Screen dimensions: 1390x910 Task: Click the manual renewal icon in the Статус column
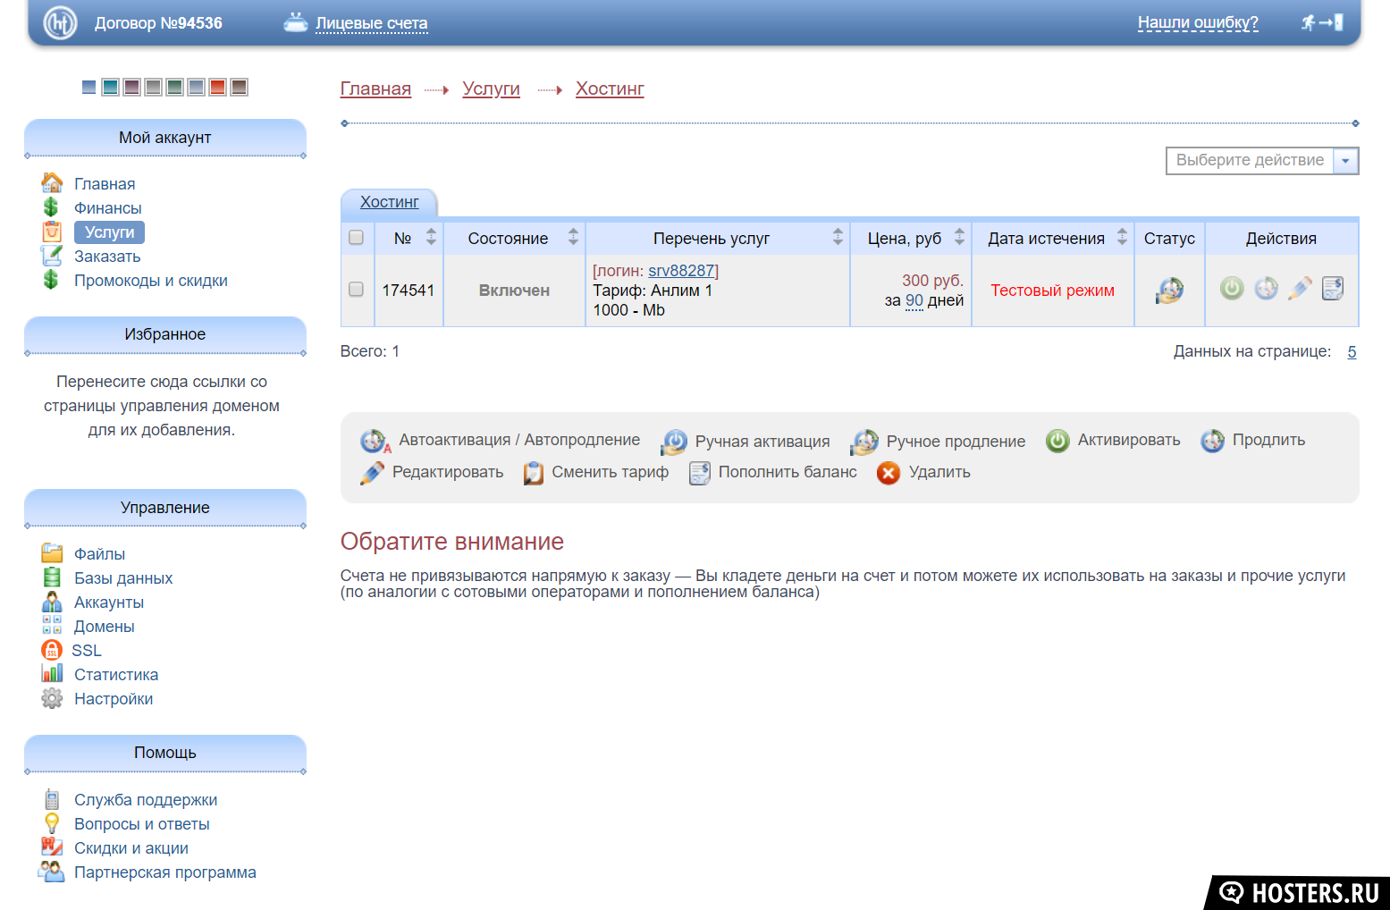(1169, 291)
